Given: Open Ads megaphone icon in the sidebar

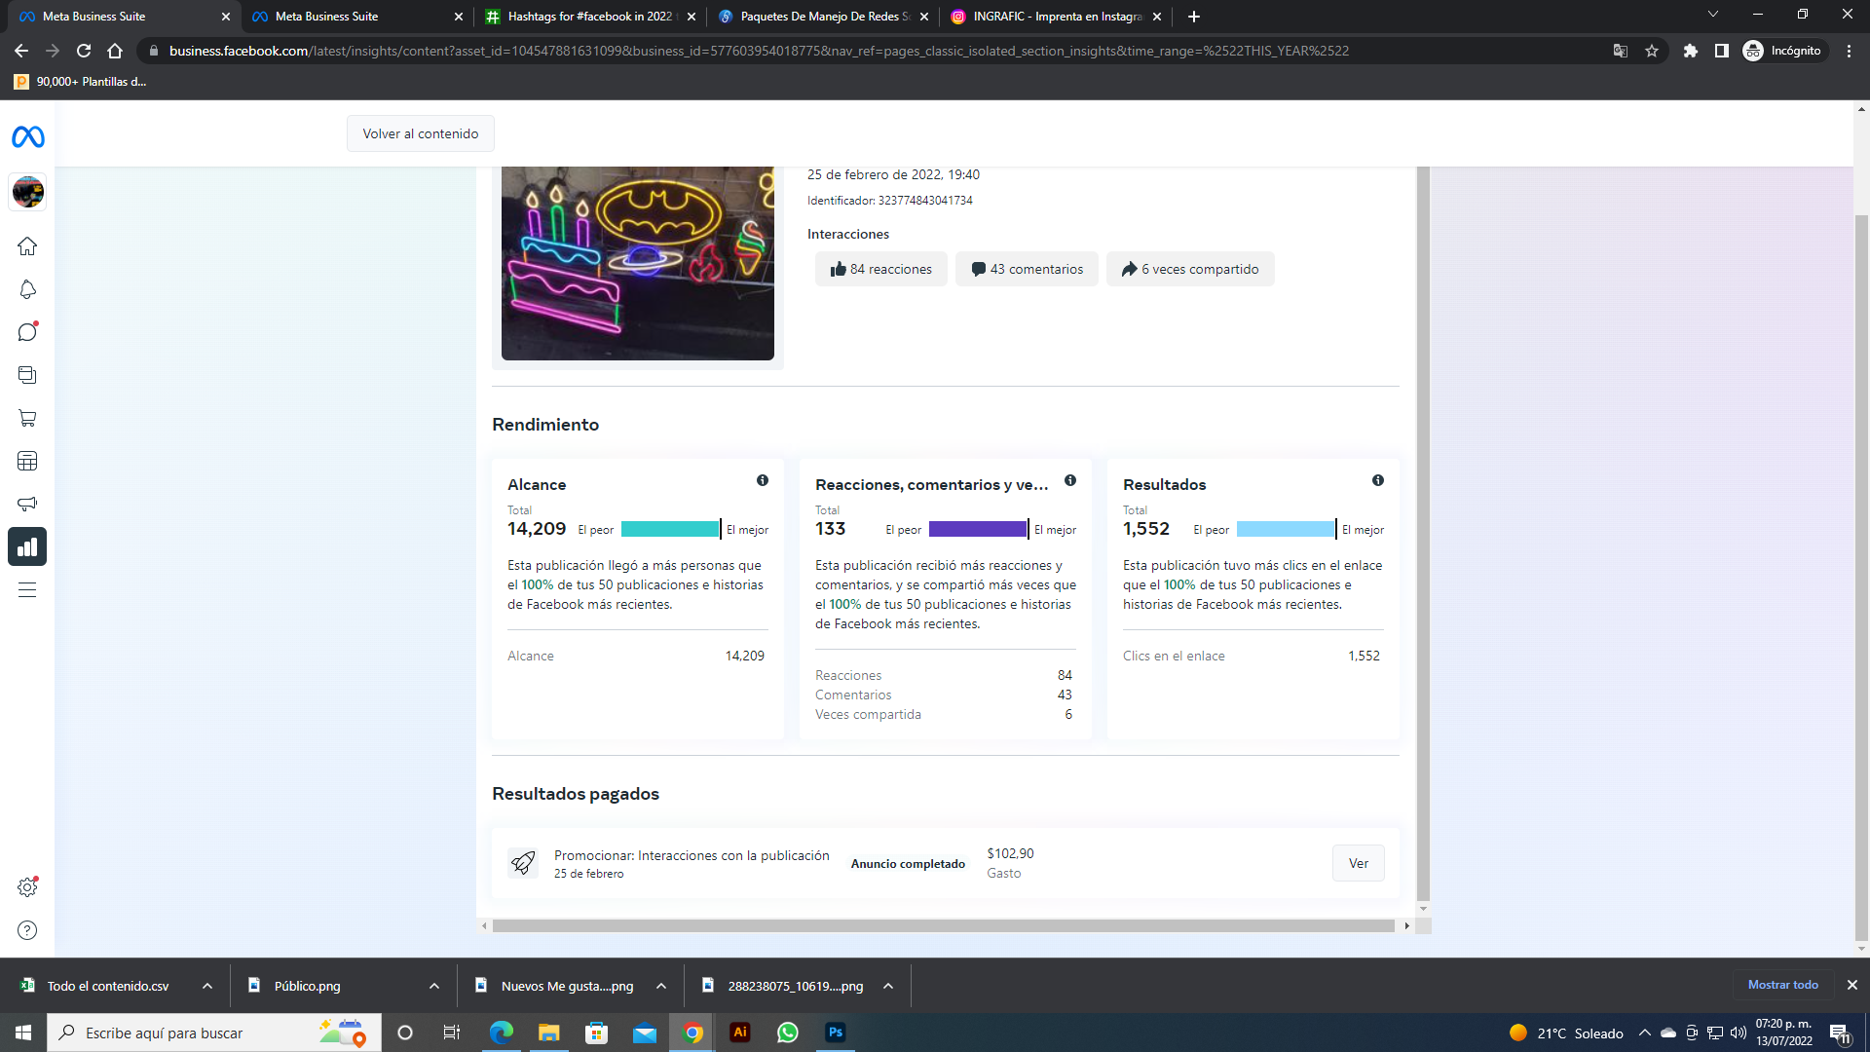Looking at the screenshot, I should pyautogui.click(x=27, y=504).
